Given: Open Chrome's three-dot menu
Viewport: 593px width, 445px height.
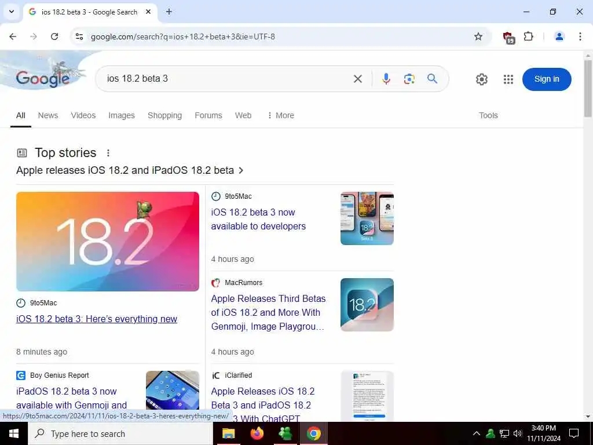Looking at the screenshot, I should click(580, 37).
